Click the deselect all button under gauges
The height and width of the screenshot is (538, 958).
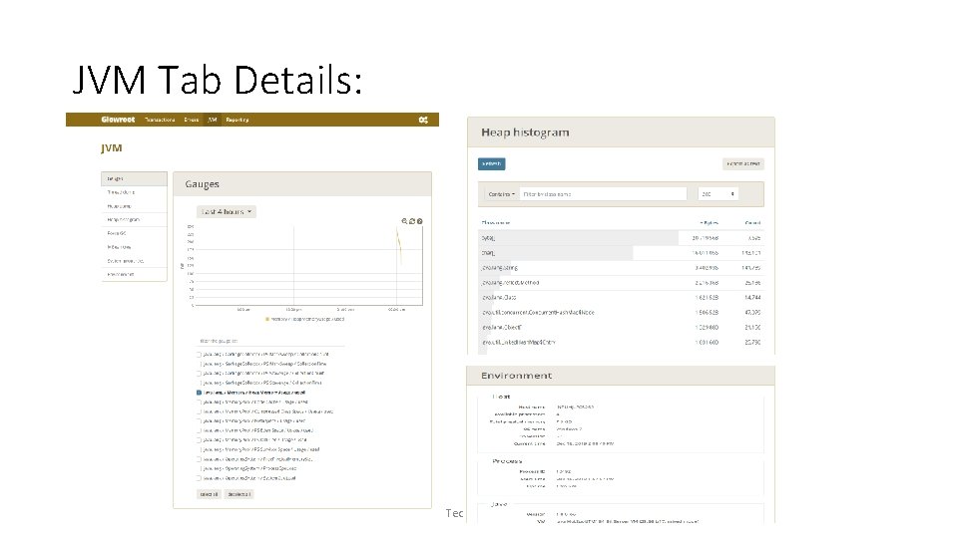(239, 495)
